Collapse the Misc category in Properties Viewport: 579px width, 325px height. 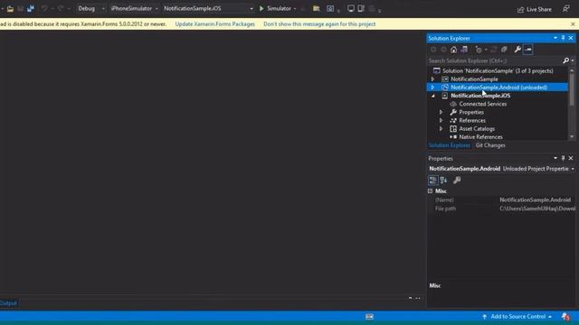click(431, 191)
